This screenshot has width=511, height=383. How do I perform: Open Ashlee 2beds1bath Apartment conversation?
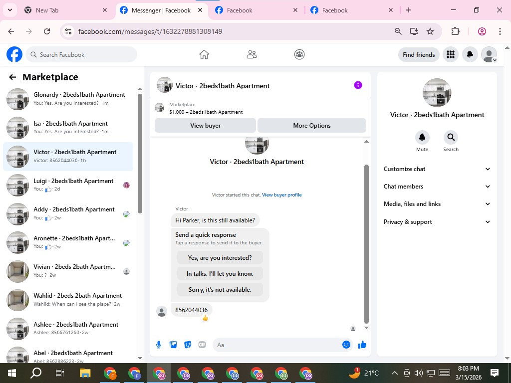click(x=68, y=328)
